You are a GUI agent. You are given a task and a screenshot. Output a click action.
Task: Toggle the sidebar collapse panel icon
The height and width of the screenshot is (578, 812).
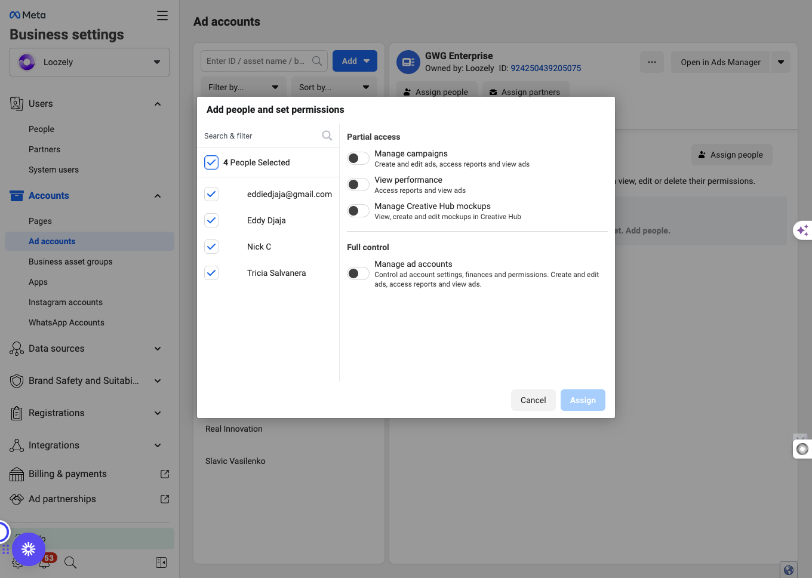[161, 562]
